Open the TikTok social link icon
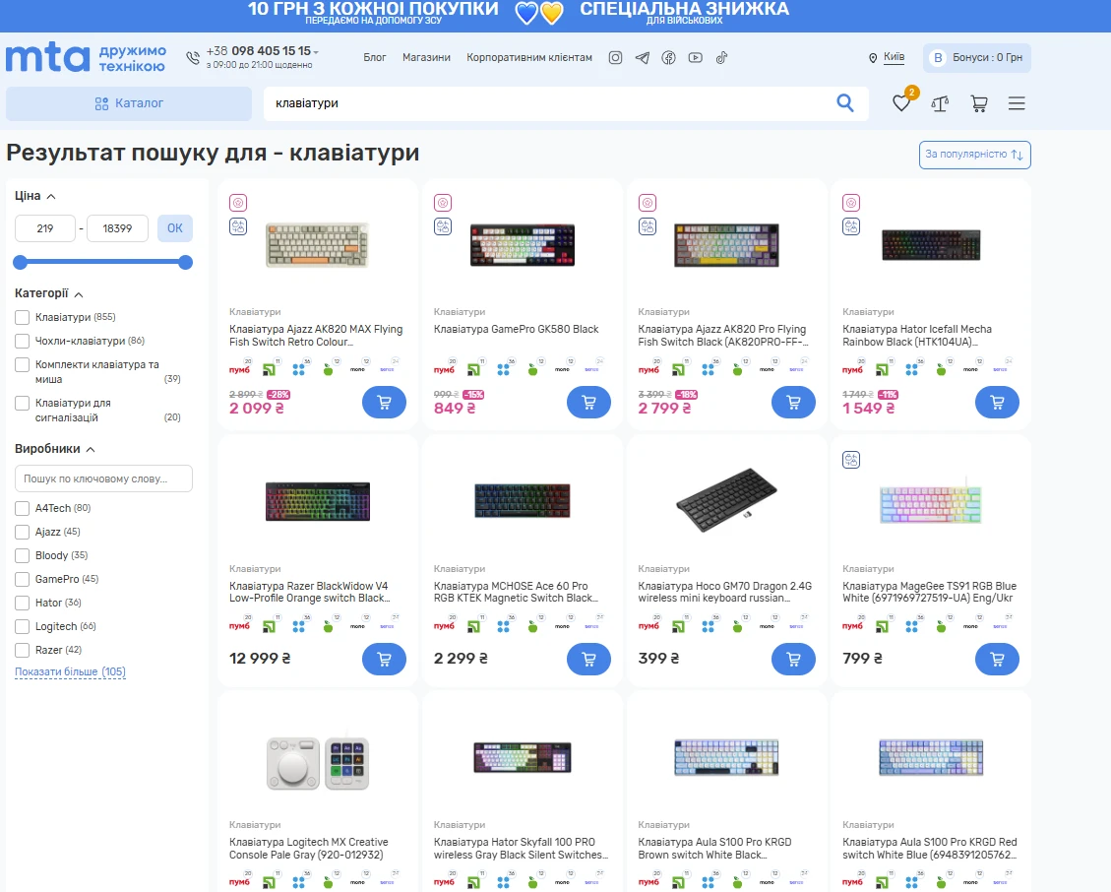 tap(721, 58)
